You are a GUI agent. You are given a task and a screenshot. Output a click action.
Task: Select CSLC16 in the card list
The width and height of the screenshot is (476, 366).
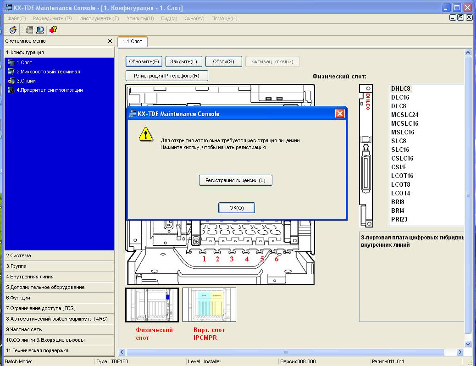click(402, 158)
